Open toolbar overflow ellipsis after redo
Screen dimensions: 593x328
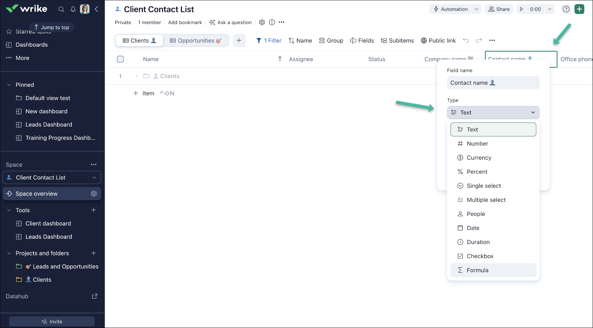pyautogui.click(x=492, y=40)
